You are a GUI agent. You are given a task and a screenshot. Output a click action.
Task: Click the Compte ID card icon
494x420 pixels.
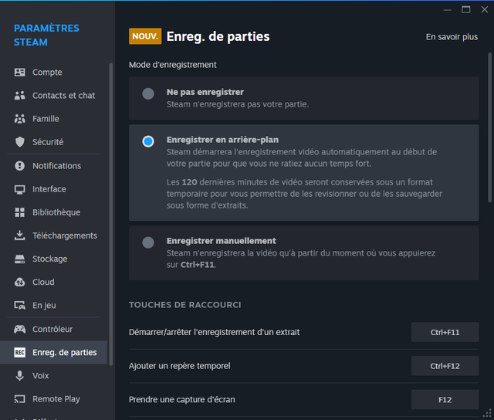(19, 72)
